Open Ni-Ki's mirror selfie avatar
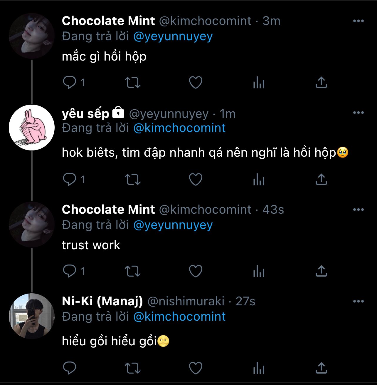This screenshot has height=385, width=377. pyautogui.click(x=32, y=316)
